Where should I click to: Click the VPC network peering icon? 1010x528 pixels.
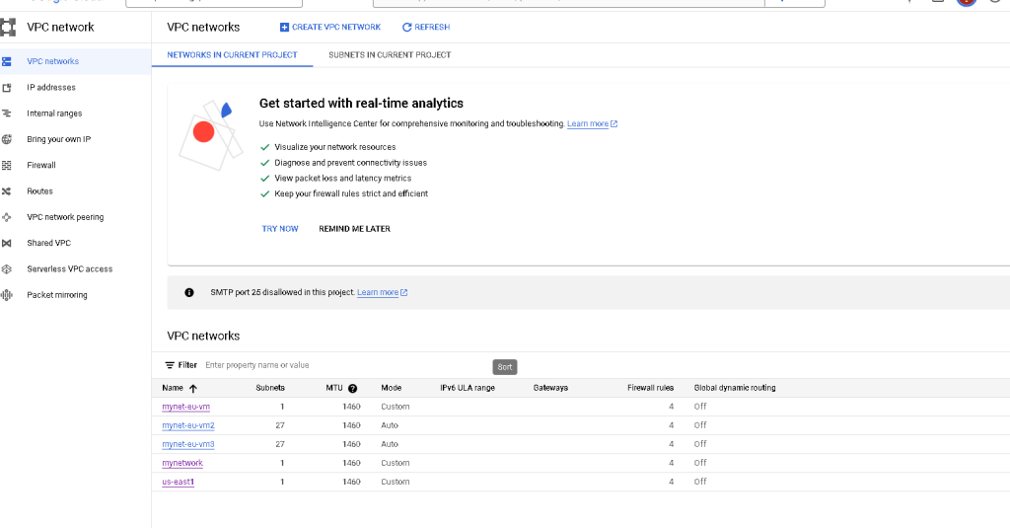[7, 217]
